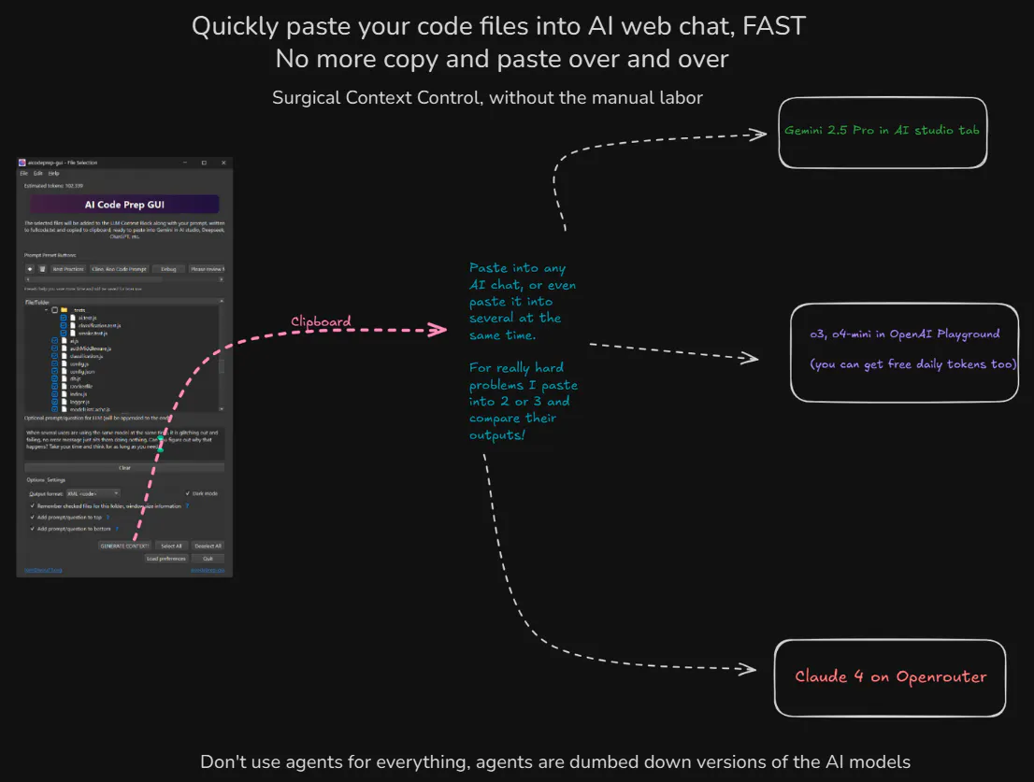
Task: Click the file tree vertical scrollbar thumb
Action: click(x=222, y=366)
